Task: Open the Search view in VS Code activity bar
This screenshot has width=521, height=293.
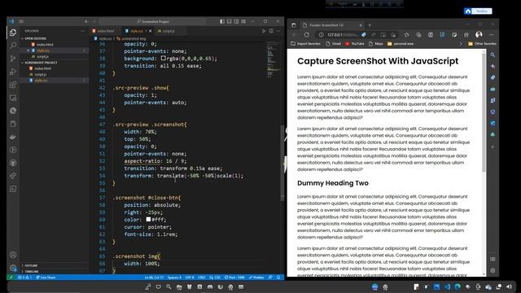Action: point(13,46)
